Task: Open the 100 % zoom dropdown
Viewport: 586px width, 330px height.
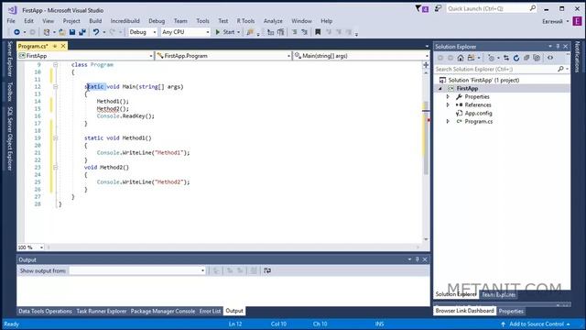Action: (30, 247)
